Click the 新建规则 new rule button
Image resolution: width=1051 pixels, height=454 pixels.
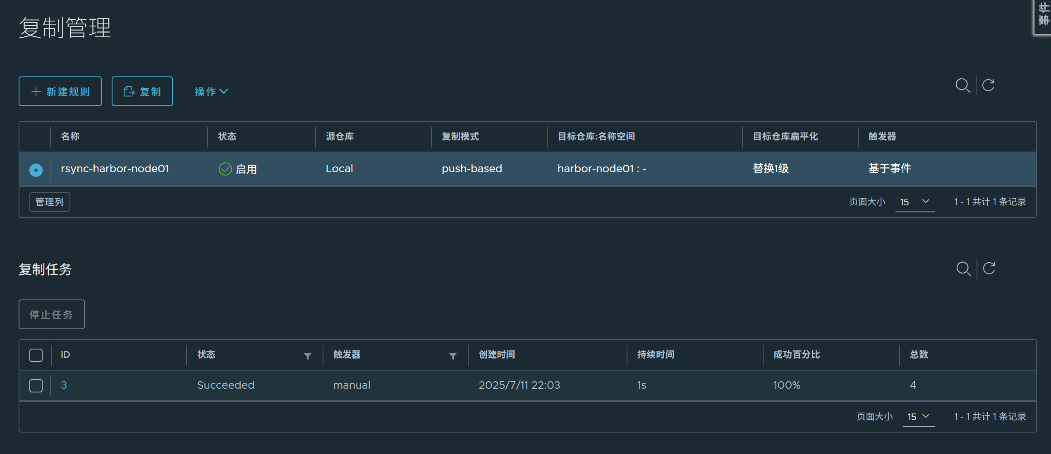60,91
